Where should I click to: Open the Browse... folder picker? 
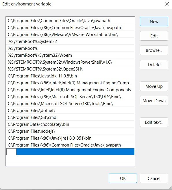pyautogui.click(x=154, y=50)
